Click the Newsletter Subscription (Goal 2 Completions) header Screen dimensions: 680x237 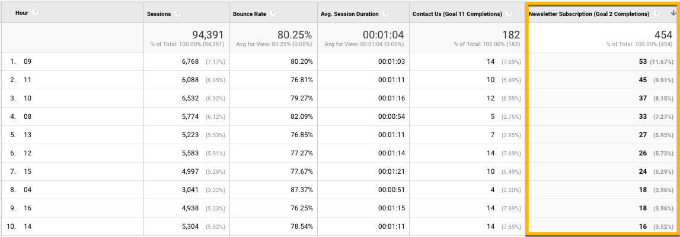[x=589, y=14]
